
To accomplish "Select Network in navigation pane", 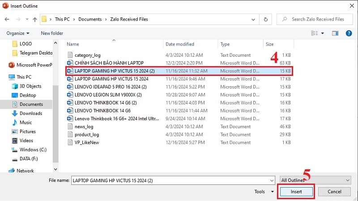I will point(25,171).
